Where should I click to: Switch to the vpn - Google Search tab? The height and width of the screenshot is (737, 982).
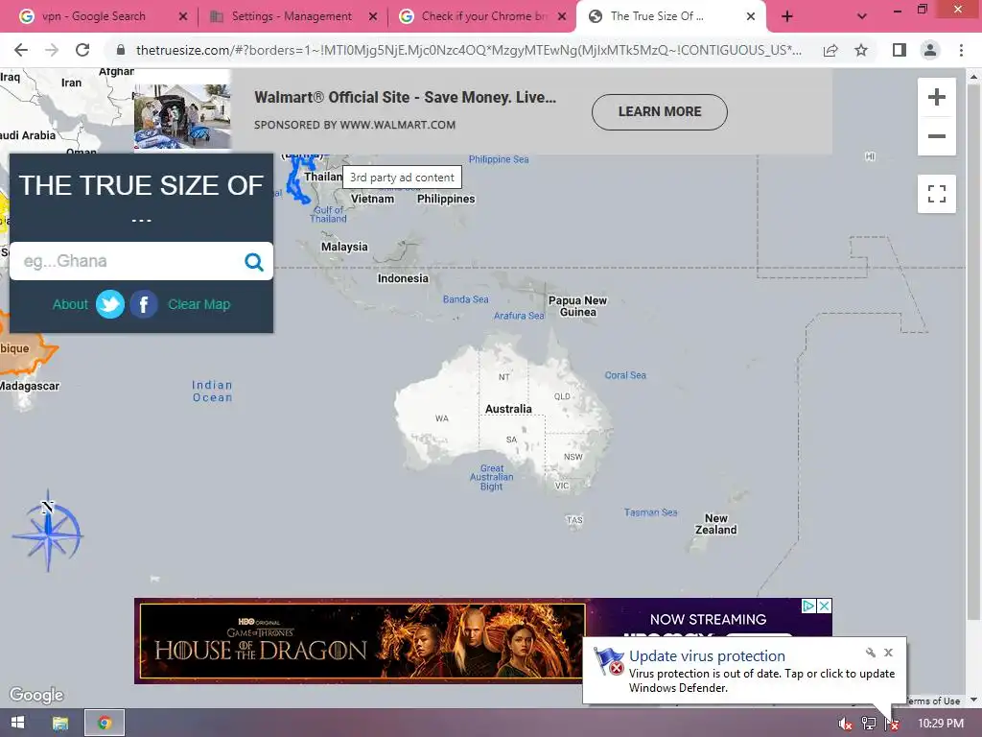pyautogui.click(x=94, y=16)
